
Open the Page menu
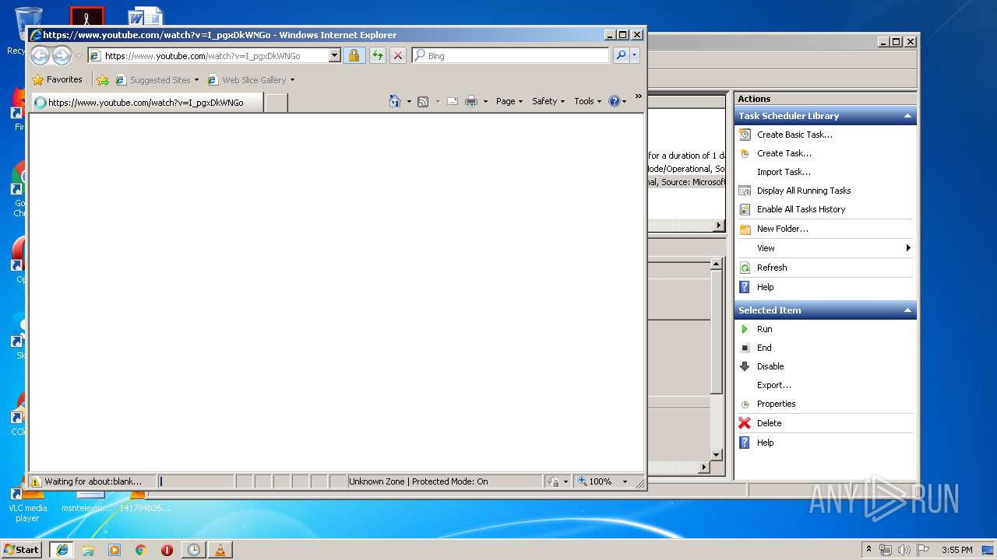coord(509,101)
